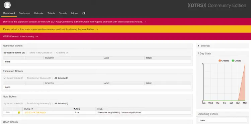Select Reminder Tickets 'Tickets in My Queues' filter

[40, 52]
